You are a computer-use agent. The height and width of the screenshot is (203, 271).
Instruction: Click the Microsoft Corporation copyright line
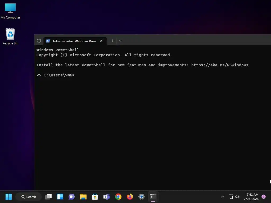[x=104, y=55]
